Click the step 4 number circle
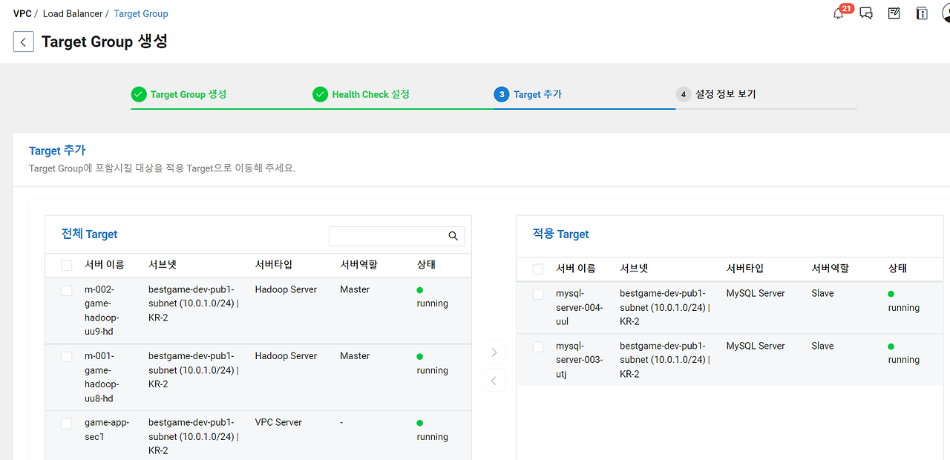Image resolution: width=950 pixels, height=460 pixels. tap(684, 94)
